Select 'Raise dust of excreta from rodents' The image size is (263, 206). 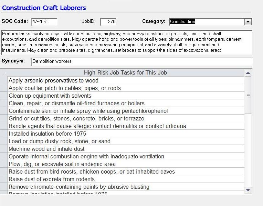click(x=126, y=179)
